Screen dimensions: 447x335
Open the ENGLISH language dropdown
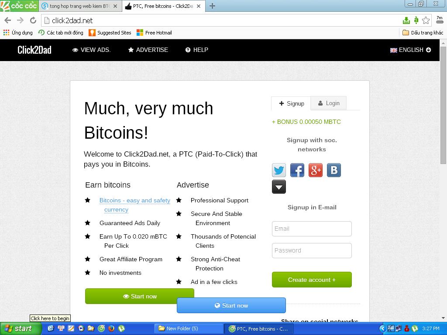point(410,50)
